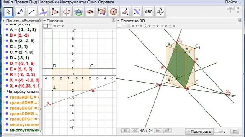Toggle visibility bullet of R = (-3, -2, 3)
The height and width of the screenshot is (137, 245).
click(7, 75)
